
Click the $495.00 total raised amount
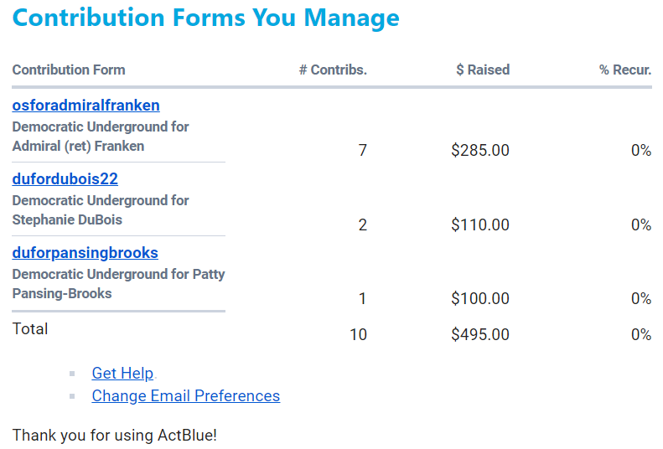tap(479, 335)
